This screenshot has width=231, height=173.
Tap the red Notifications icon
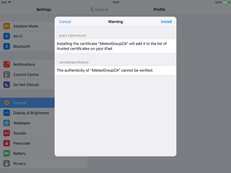click(x=7, y=65)
